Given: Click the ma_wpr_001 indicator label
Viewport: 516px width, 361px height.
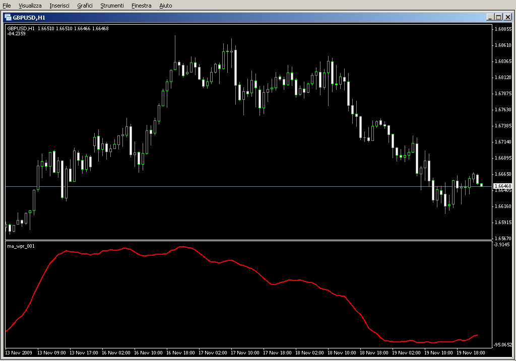Looking at the screenshot, I should click(21, 246).
